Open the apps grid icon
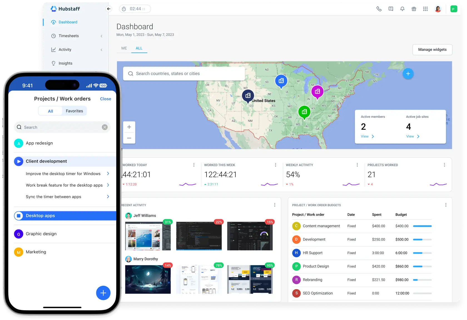 [x=425, y=9]
